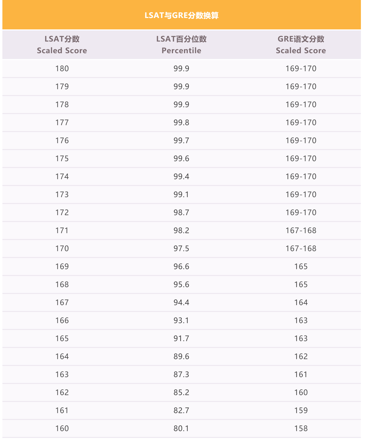Select the percentile cell showing 96.6
Screen dimensions: 367x443
click(x=181, y=266)
